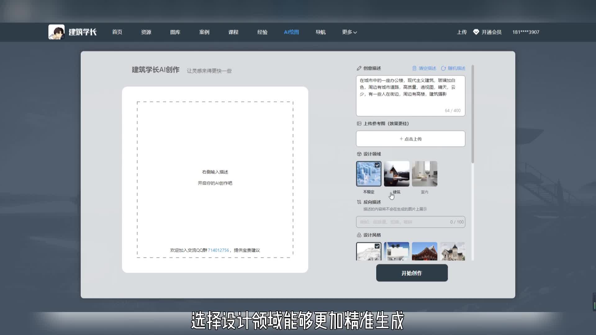Click the 建筑学长 avatar logo
Image resolution: width=596 pixels, height=335 pixels.
tap(56, 32)
